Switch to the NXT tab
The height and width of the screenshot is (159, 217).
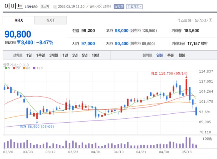(51, 20)
